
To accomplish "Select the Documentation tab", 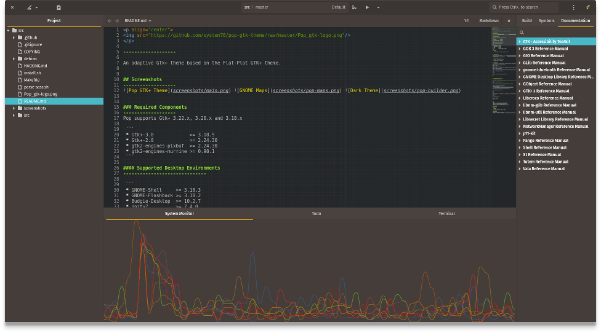I will tap(575, 21).
